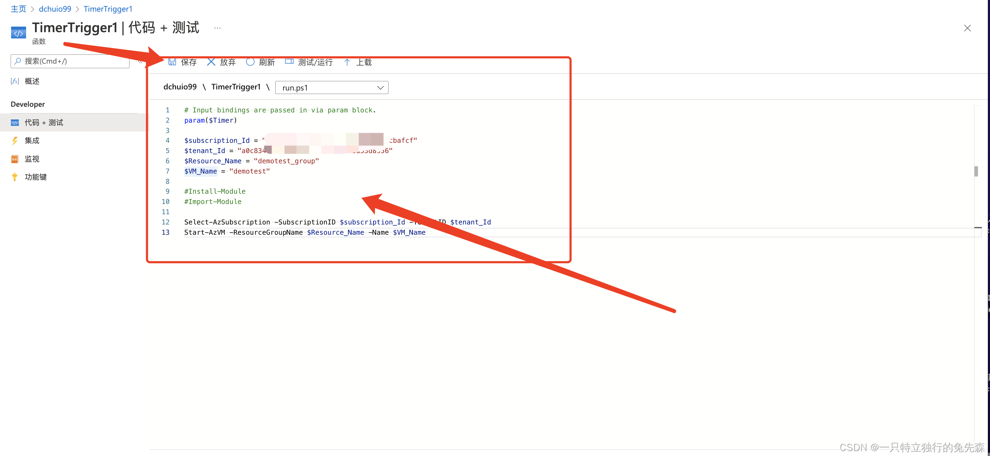Click the 测试/运行 label in toolbar
Image resolution: width=990 pixels, height=456 pixels.
[x=315, y=62]
